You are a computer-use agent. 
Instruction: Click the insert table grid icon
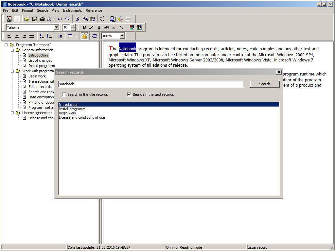pyautogui.click(x=70, y=36)
